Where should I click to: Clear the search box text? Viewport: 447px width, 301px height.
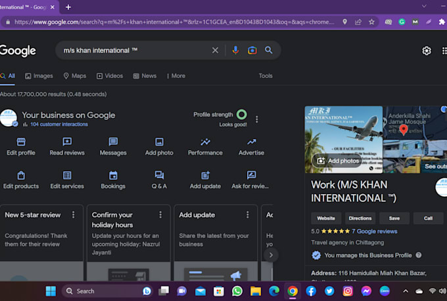[215, 50]
